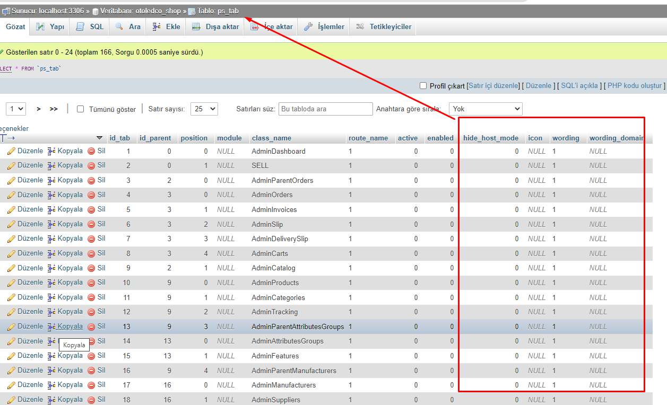Click the AdminInvoices class_name cell

274,209
